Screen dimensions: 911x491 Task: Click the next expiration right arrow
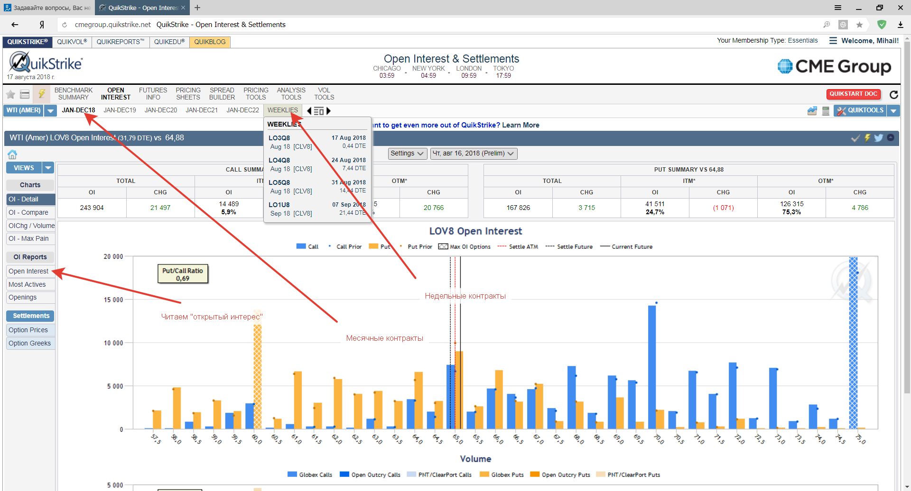click(328, 111)
